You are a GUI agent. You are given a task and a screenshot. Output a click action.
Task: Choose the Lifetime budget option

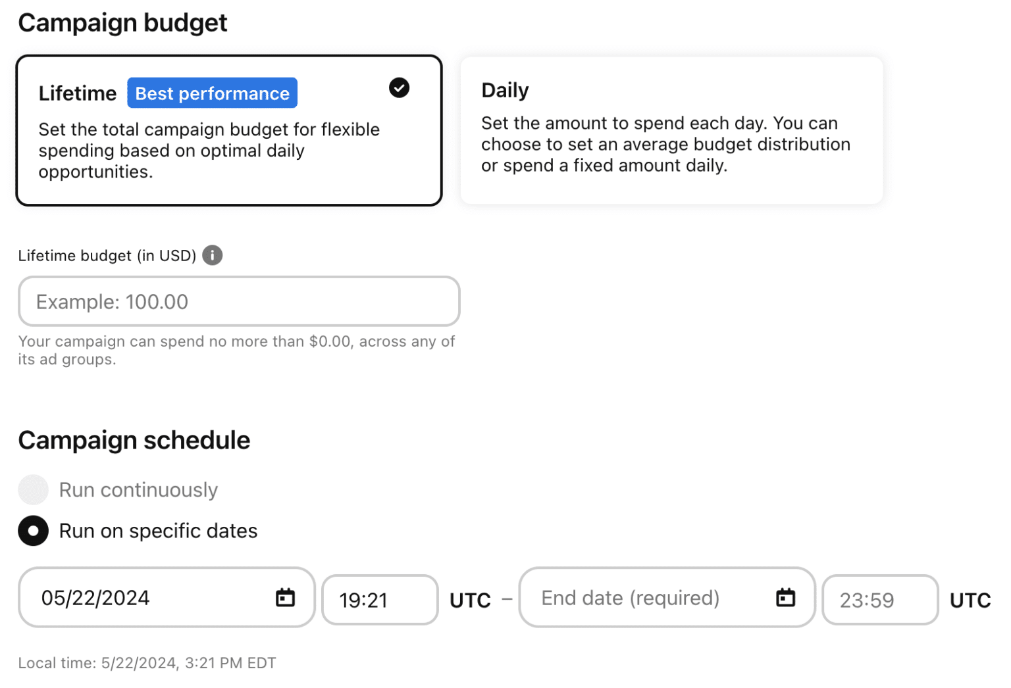point(229,130)
